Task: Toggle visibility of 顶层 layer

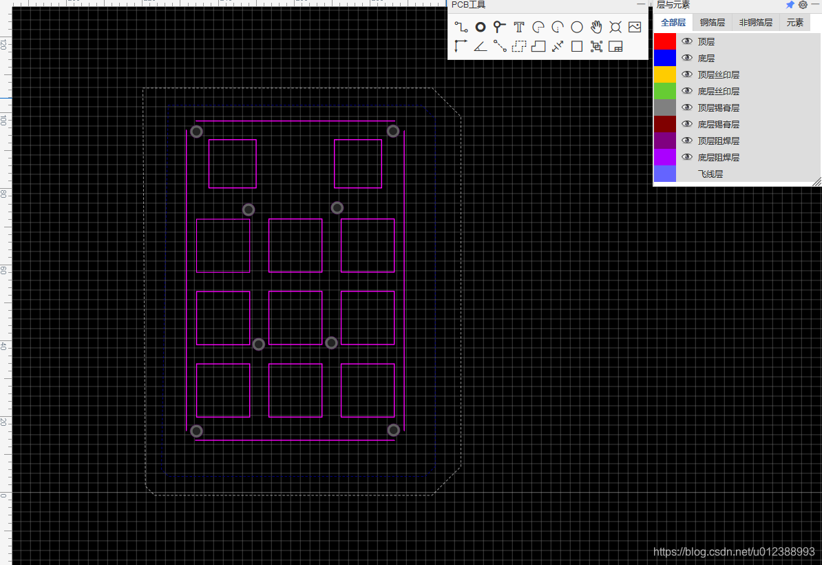Action: [687, 41]
